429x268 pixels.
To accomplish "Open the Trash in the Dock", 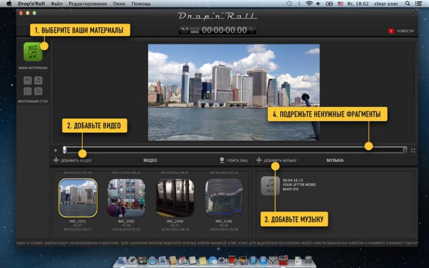I will pyautogui.click(x=308, y=260).
